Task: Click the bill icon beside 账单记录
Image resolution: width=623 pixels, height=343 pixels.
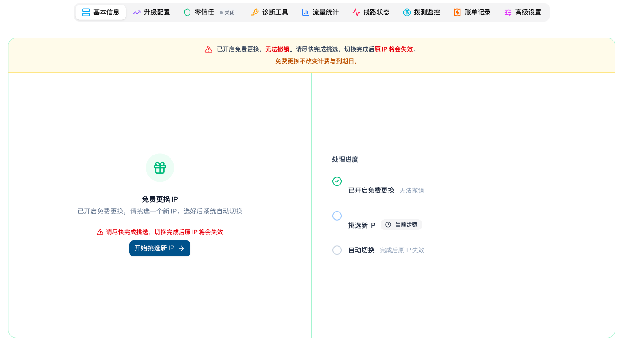Action: click(457, 12)
